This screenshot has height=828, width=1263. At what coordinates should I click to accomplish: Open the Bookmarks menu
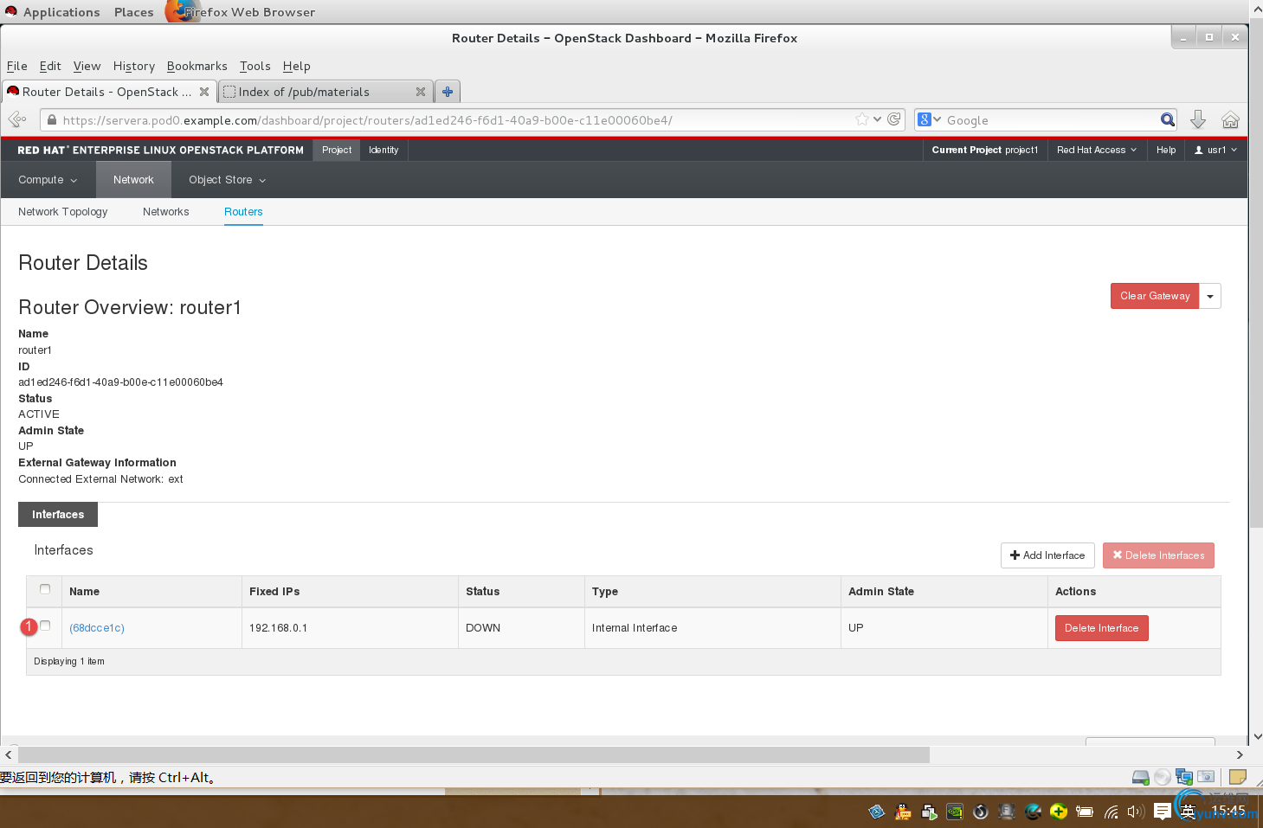coord(197,66)
